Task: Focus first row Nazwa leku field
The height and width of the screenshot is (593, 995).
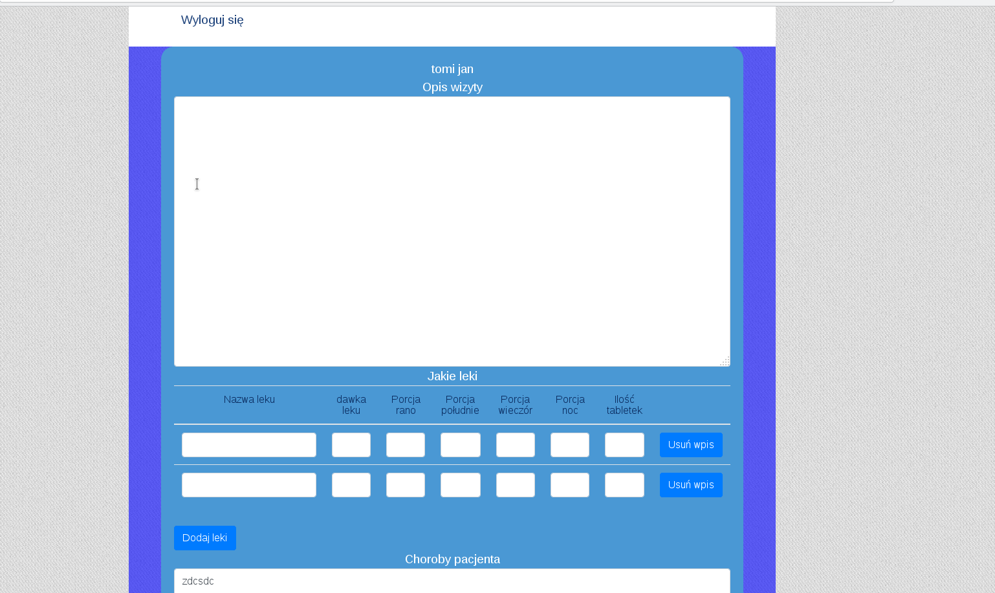Action: click(248, 445)
